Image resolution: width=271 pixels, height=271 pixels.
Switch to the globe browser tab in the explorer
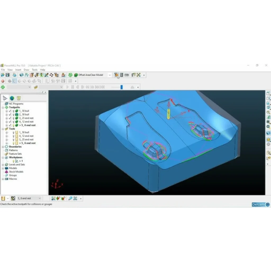tap(12, 98)
